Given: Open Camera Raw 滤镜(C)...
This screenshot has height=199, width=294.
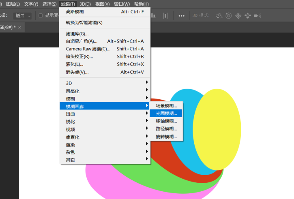Looking at the screenshot, I should [105, 49].
